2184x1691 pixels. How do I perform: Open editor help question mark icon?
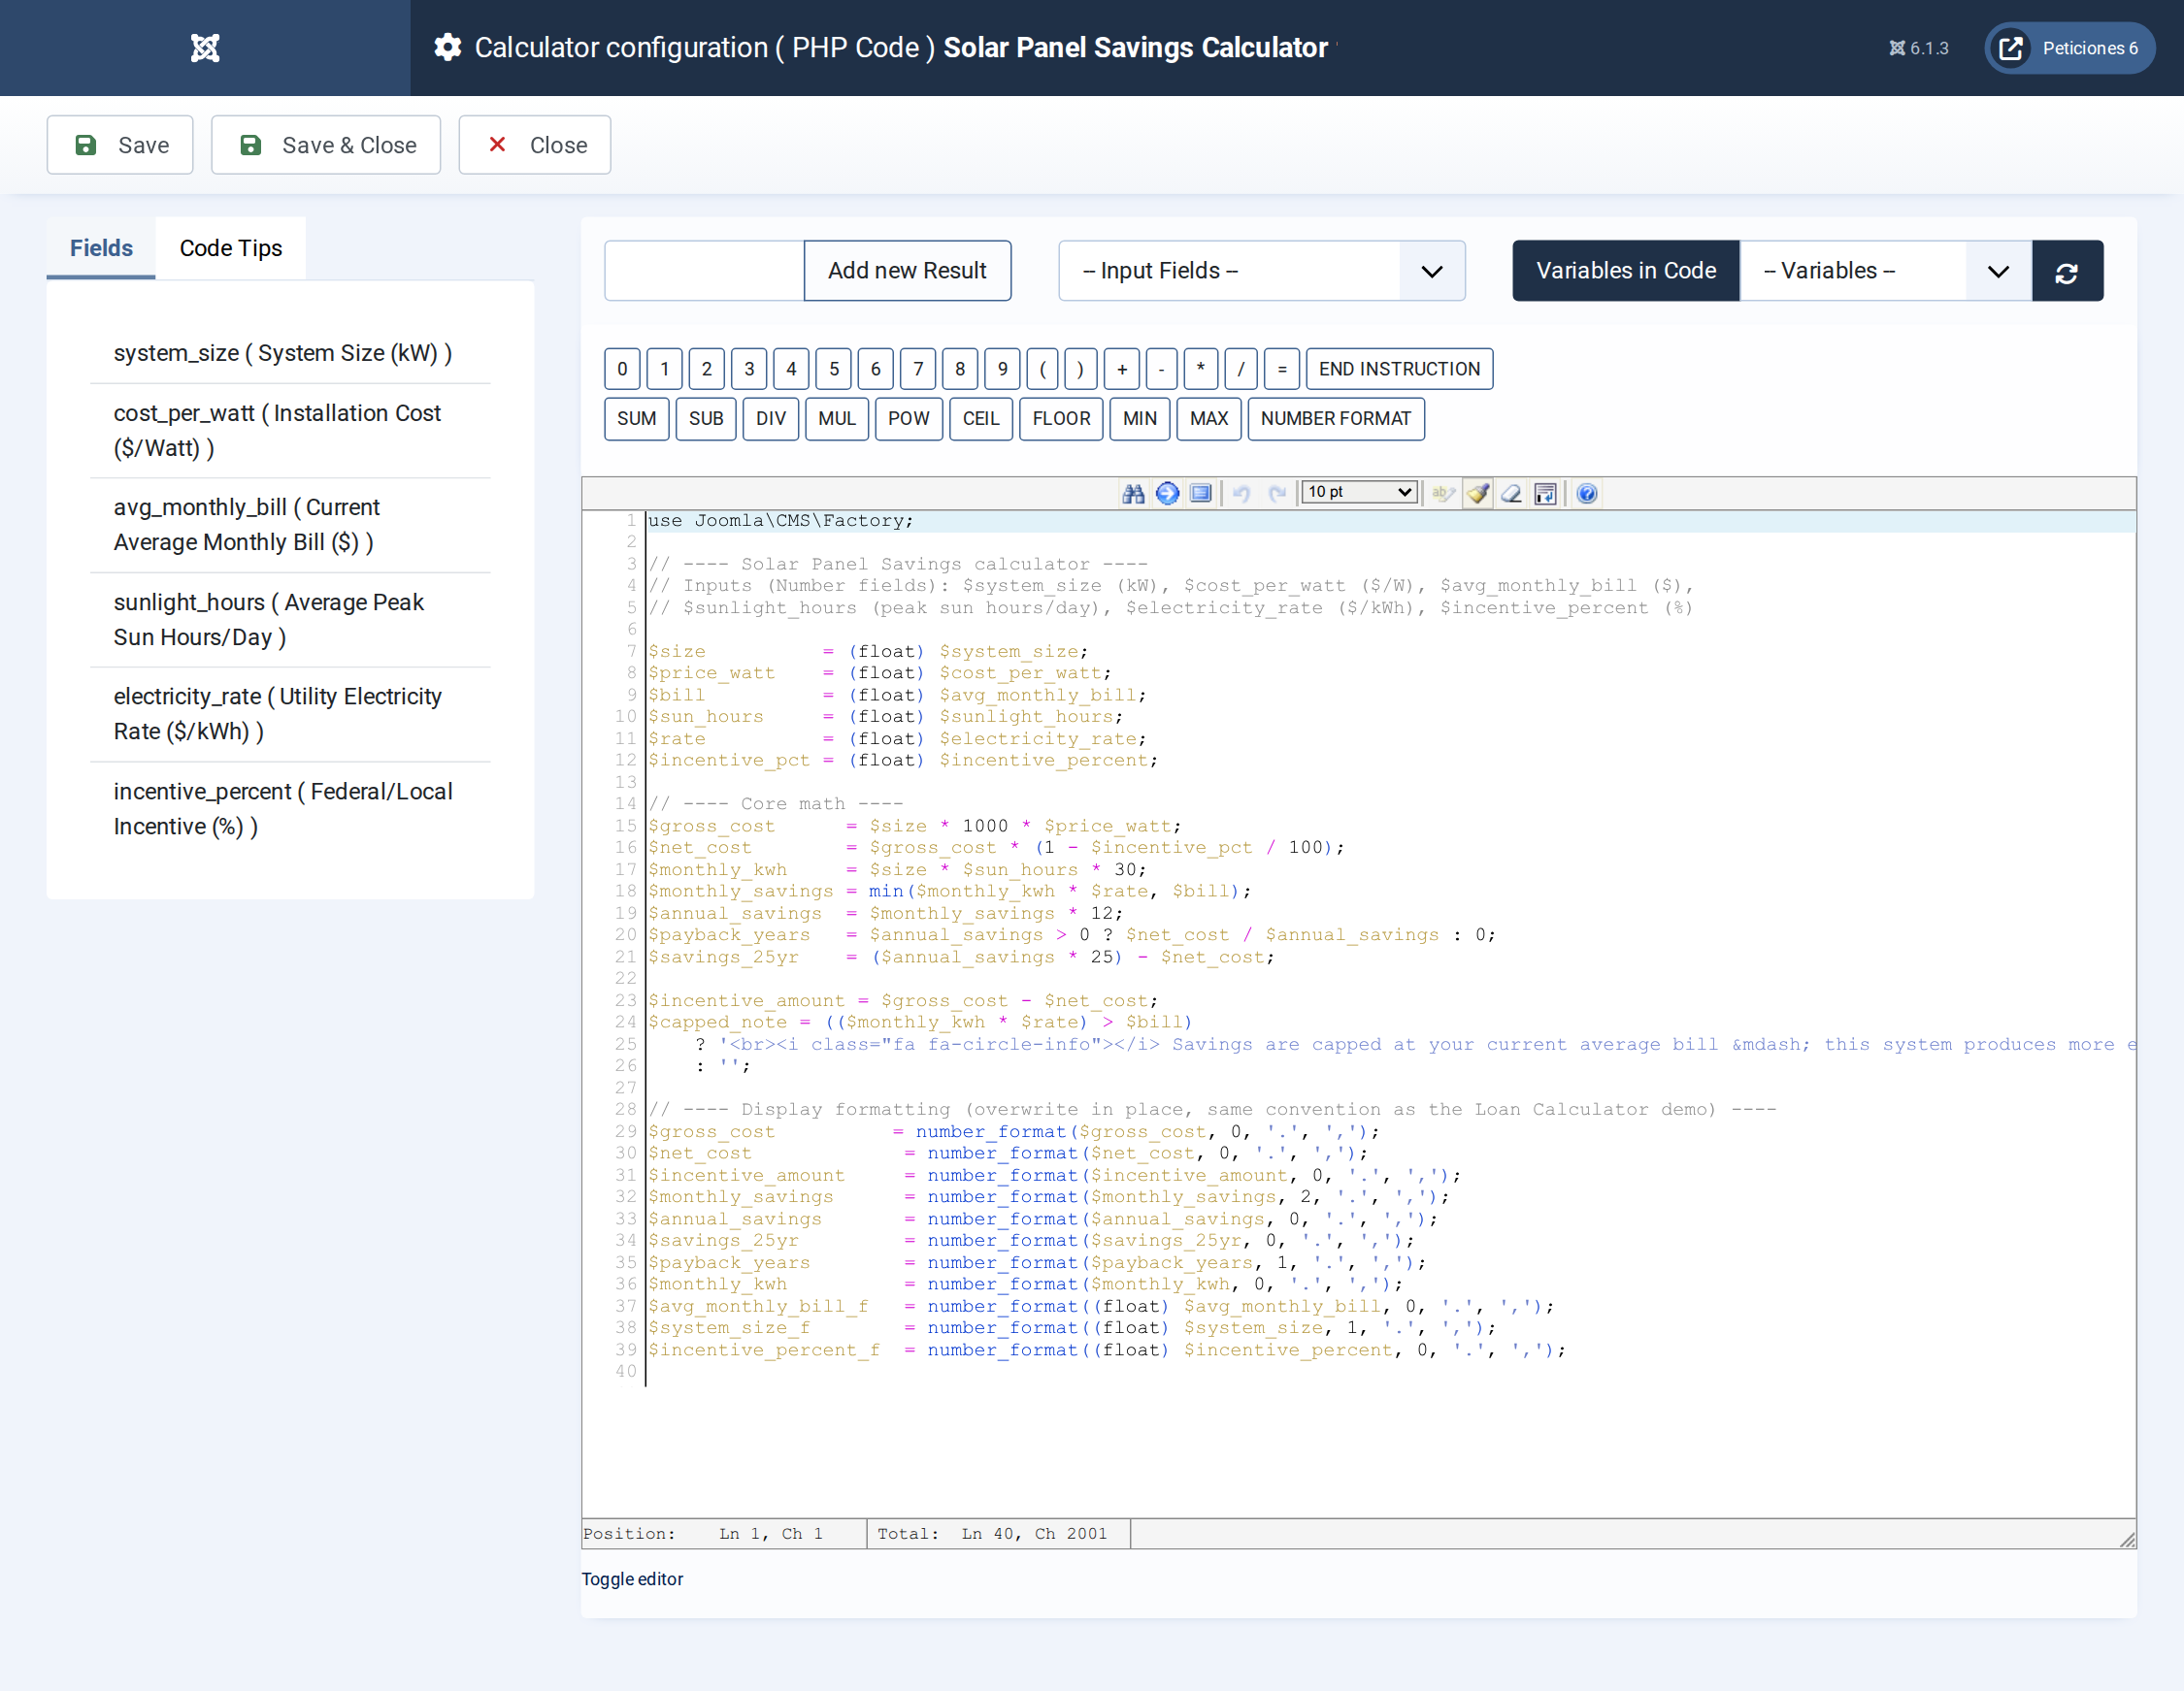[x=1586, y=494]
